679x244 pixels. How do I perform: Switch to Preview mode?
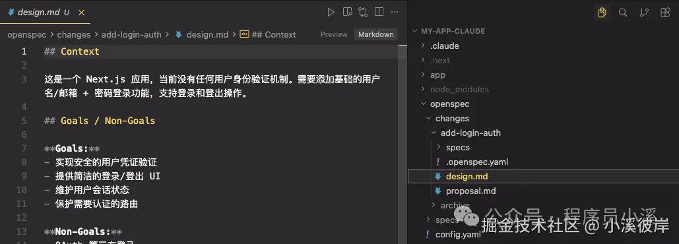(334, 34)
